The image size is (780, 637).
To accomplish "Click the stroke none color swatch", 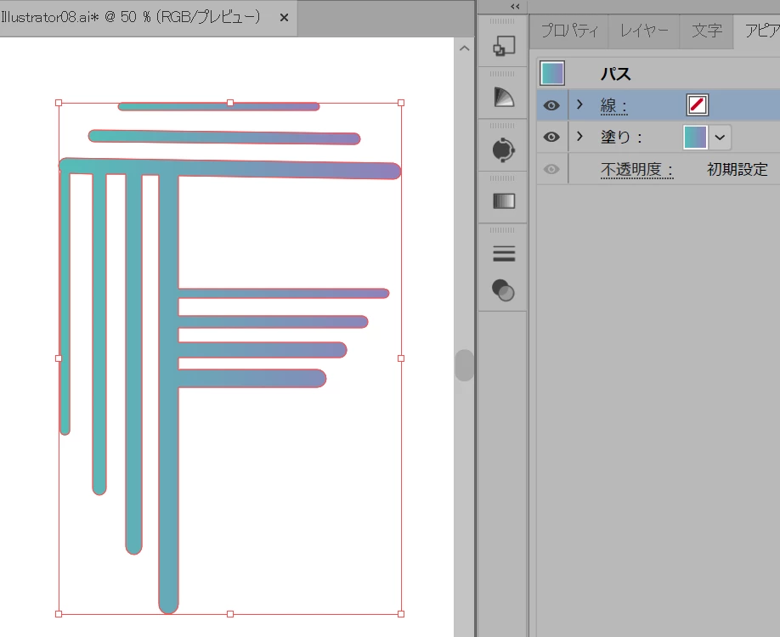I will pyautogui.click(x=697, y=105).
